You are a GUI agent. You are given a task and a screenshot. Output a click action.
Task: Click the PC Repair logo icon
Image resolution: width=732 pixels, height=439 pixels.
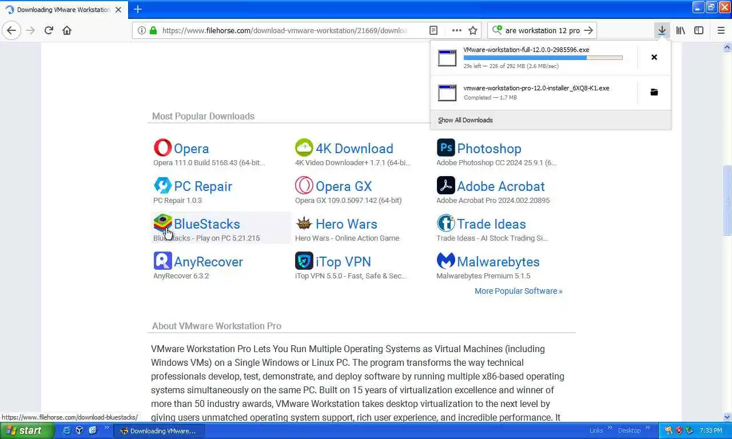(162, 186)
